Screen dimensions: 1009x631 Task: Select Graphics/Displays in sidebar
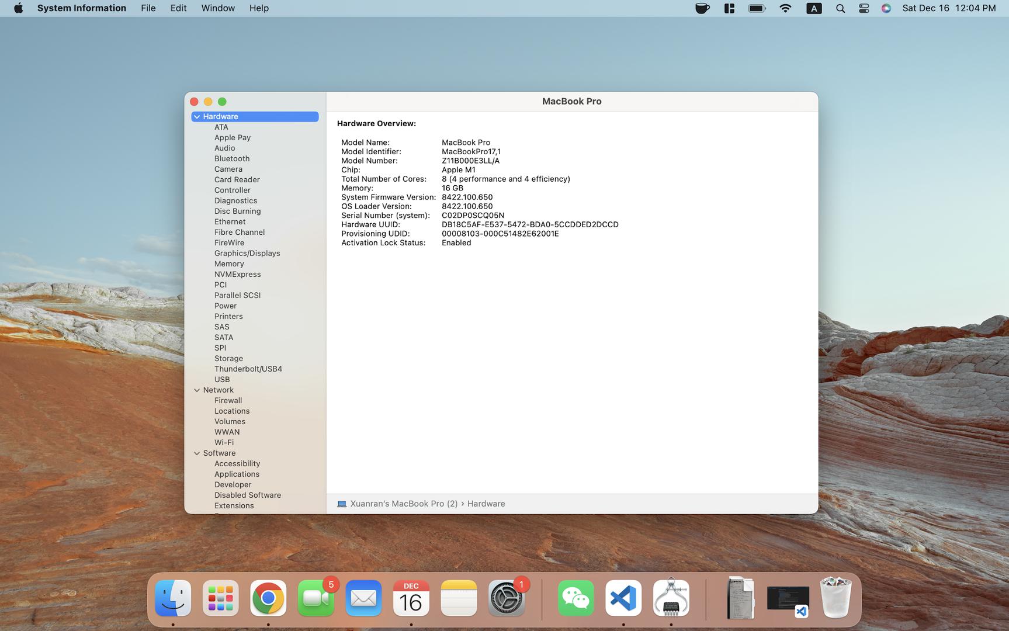(x=247, y=254)
